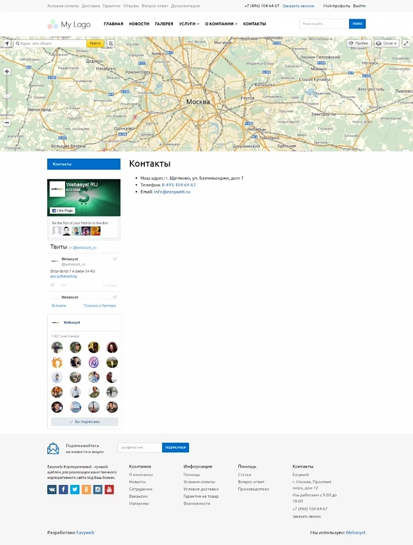Open the VK social icon in footer
This screenshot has height=545, width=413.
click(52, 490)
